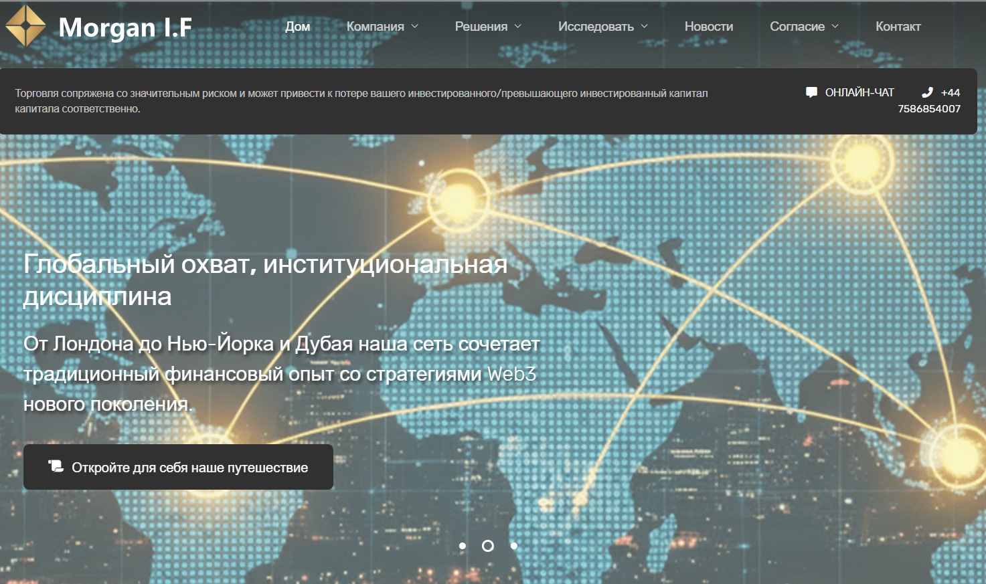The width and height of the screenshot is (986, 584).
Task: Click the rocket icon inside the journey button
Action: 56,467
